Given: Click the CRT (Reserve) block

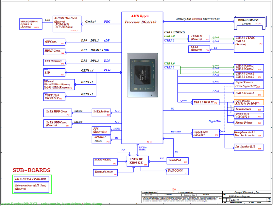Looking at the screenshot, I should click(x=54, y=62).
